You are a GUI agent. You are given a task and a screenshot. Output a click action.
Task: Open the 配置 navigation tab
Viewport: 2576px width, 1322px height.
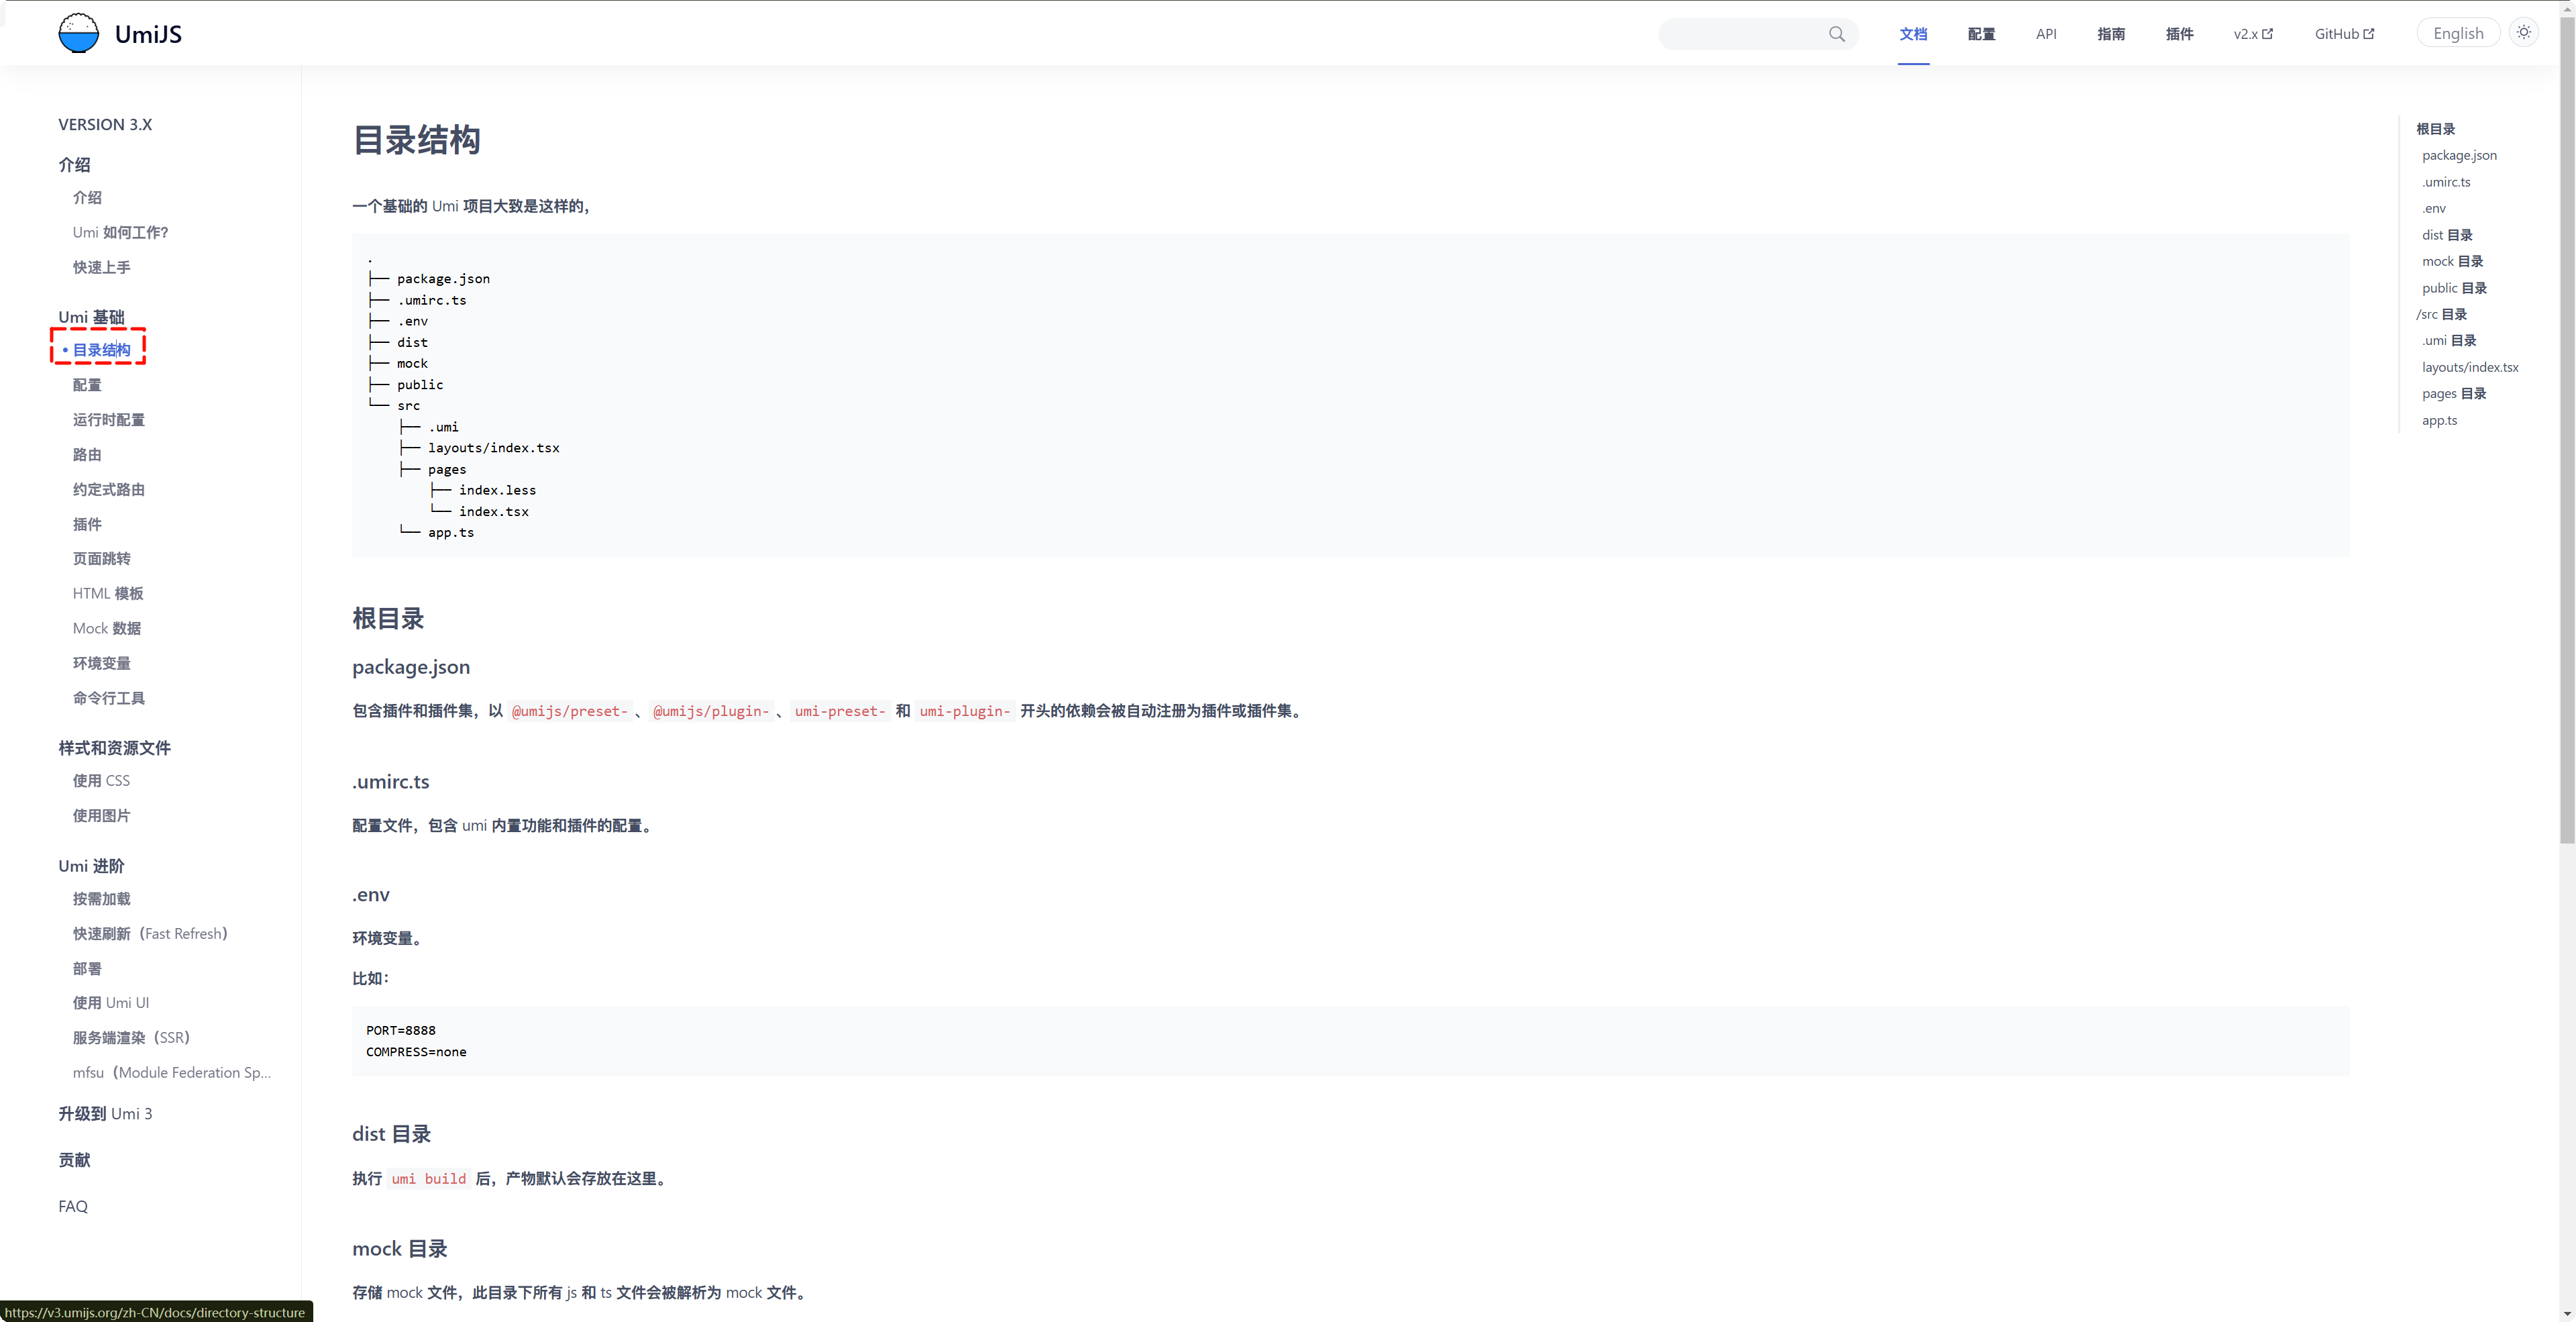pos(1980,34)
